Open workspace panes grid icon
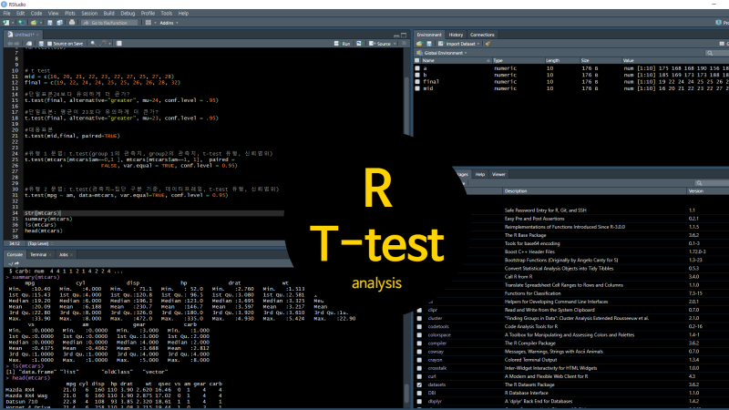The width and height of the screenshot is (729, 410). [x=149, y=22]
